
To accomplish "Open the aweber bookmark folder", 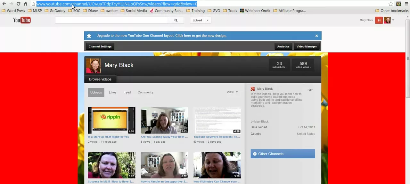I will point(109,11).
